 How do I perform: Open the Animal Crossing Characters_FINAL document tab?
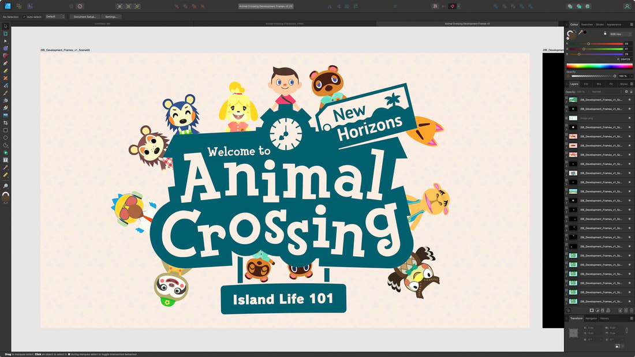pyautogui.click(x=285, y=24)
